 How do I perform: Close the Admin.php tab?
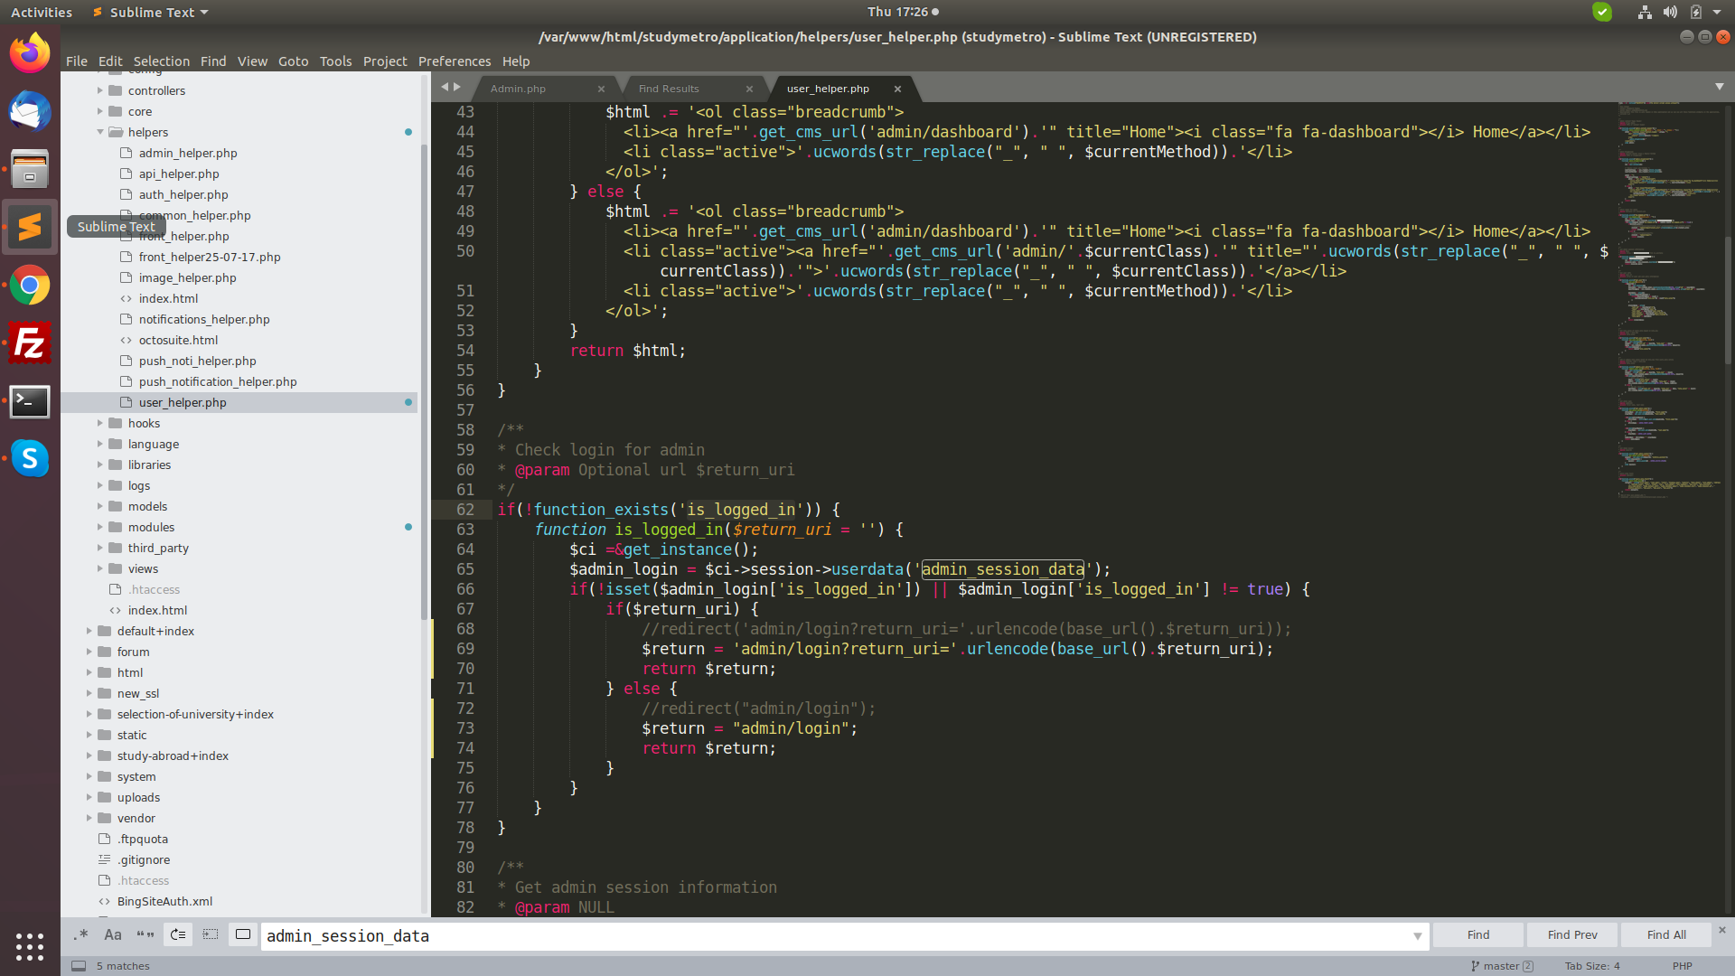(601, 89)
